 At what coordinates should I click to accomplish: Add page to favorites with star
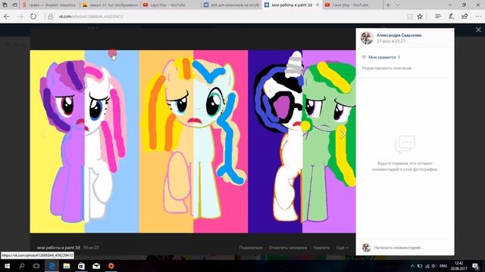click(x=420, y=17)
